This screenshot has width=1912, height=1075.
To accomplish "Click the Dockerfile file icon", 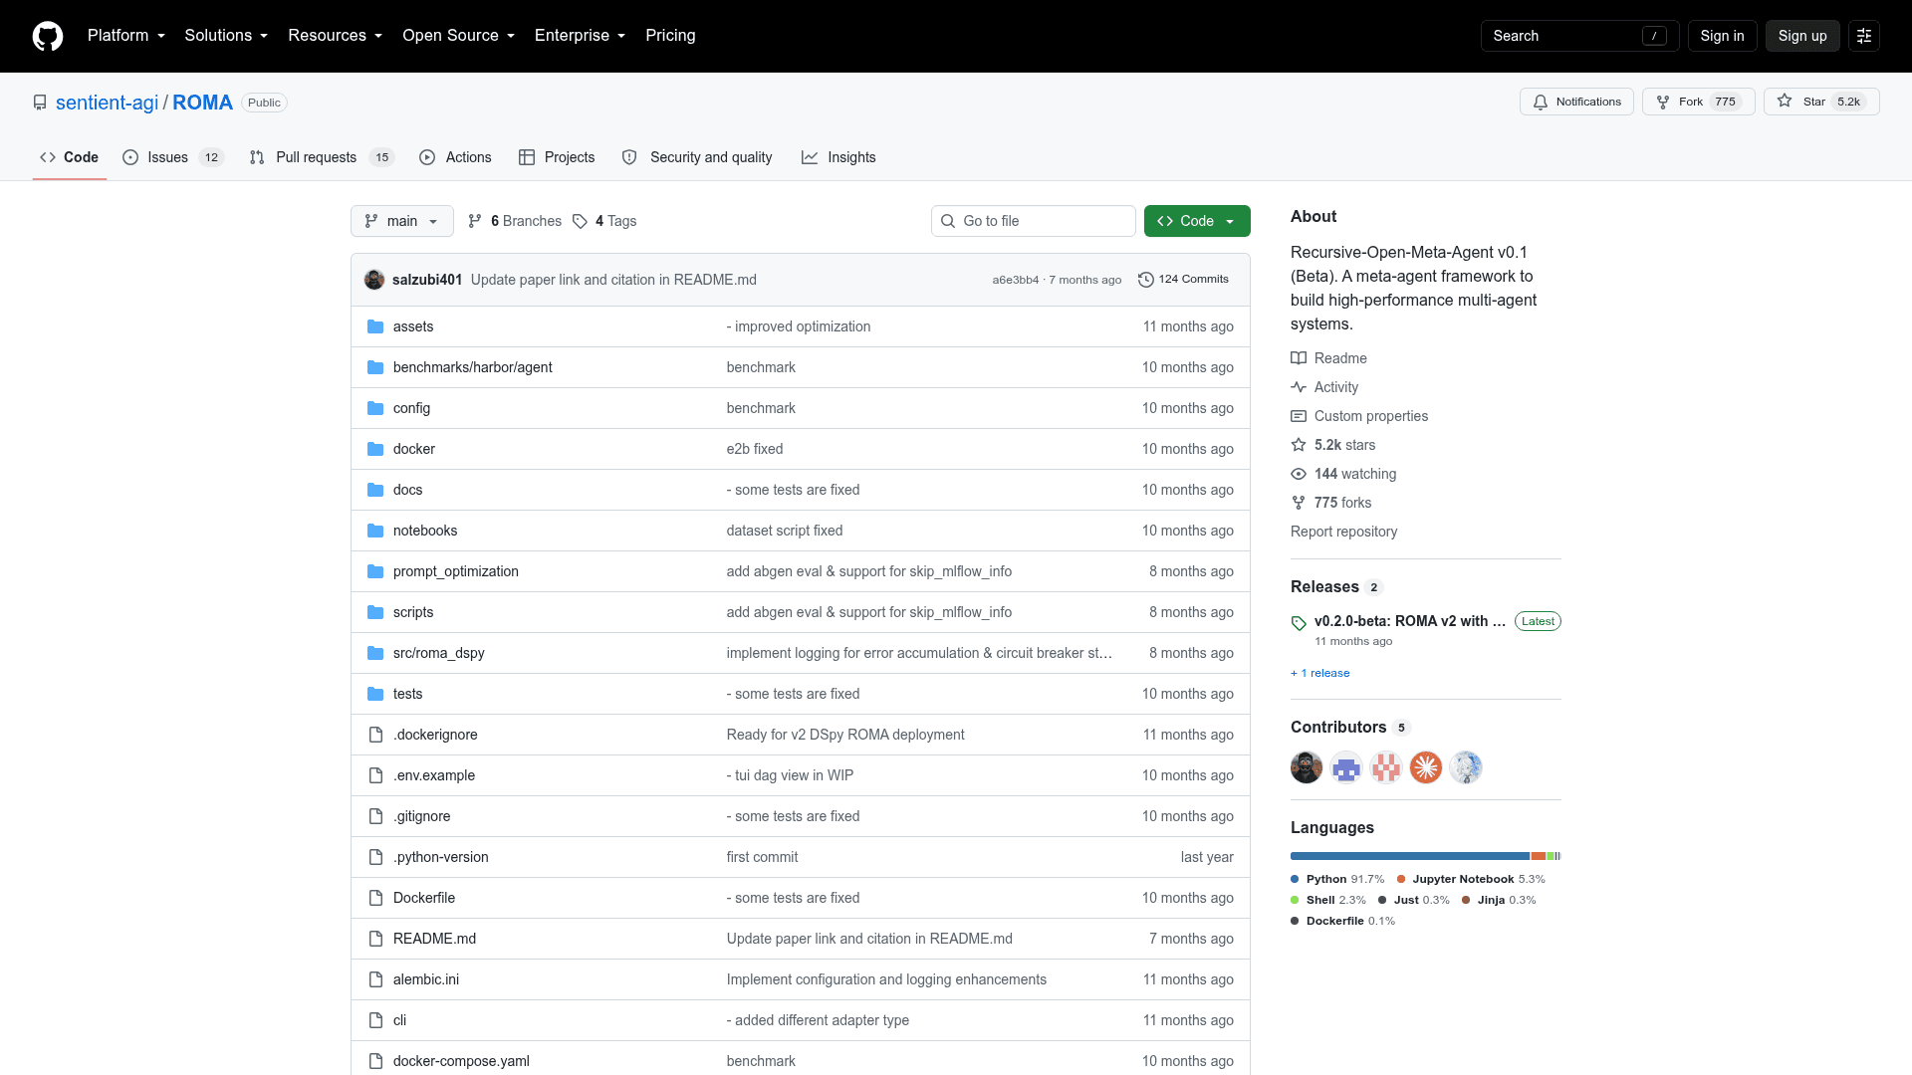I will pos(375,898).
